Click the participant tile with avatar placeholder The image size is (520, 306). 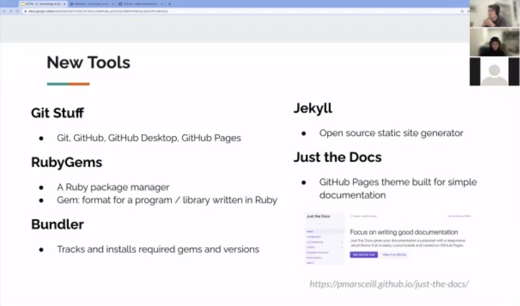494,71
